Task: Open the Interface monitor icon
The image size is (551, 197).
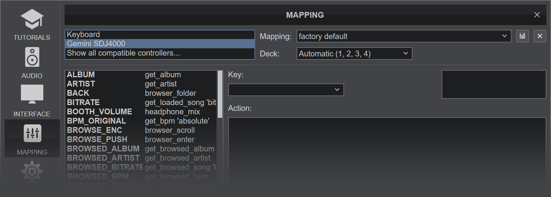Action: coord(32,95)
